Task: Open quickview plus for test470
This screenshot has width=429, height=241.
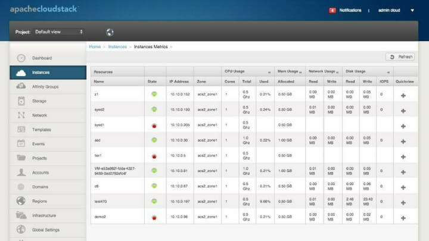Action: (403, 203)
